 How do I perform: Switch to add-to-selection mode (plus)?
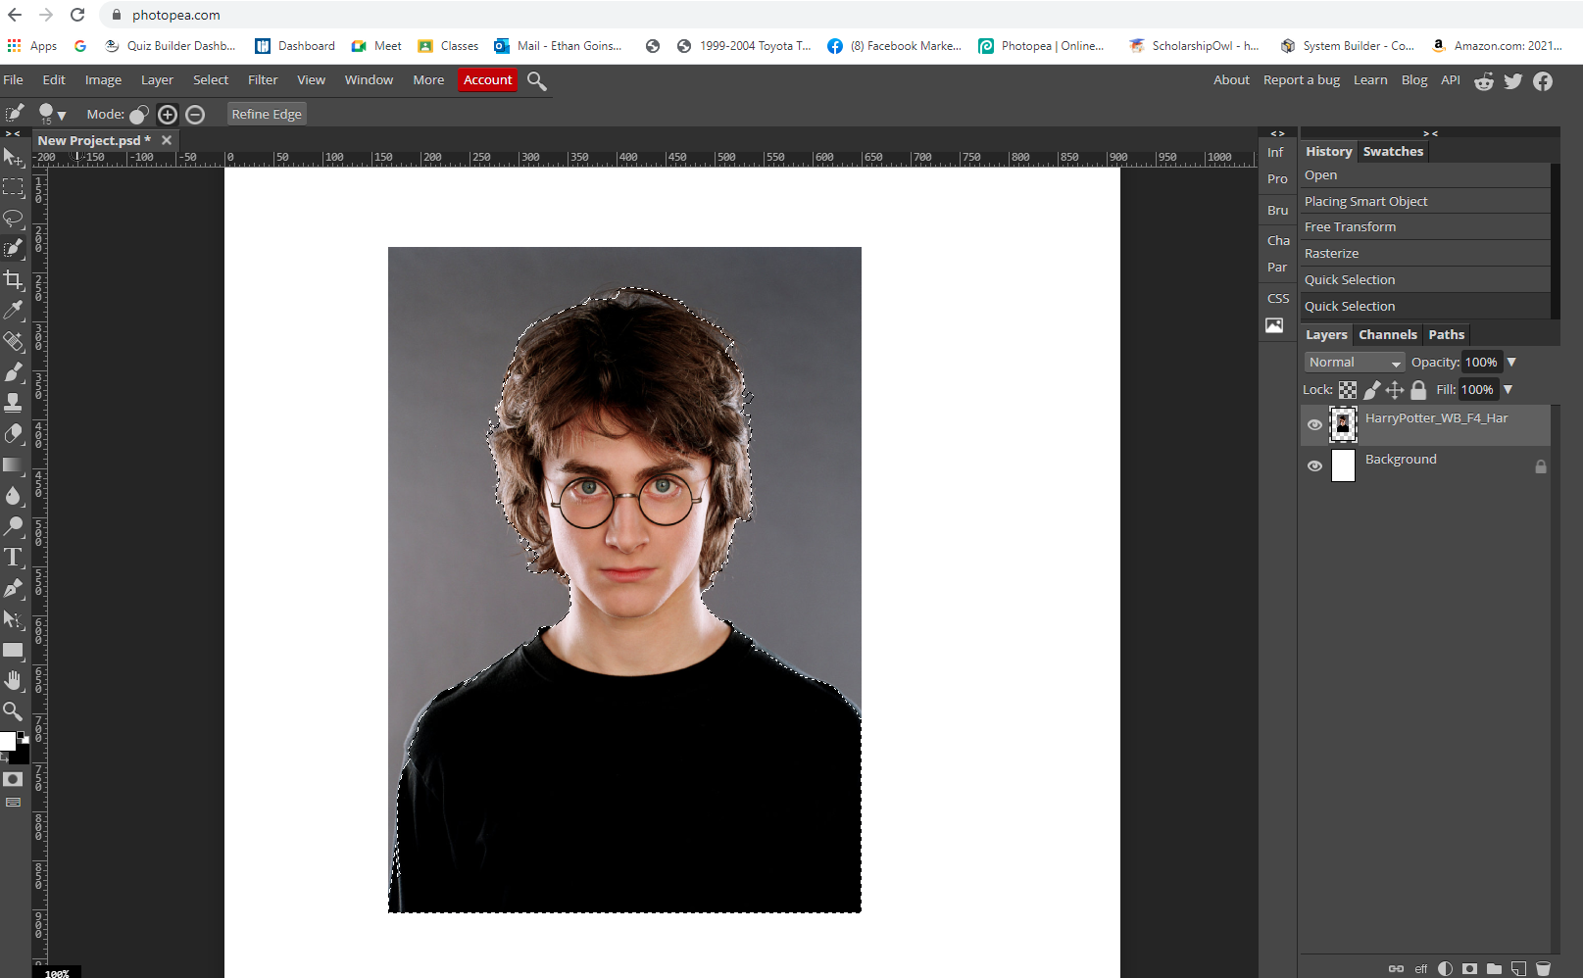168,115
